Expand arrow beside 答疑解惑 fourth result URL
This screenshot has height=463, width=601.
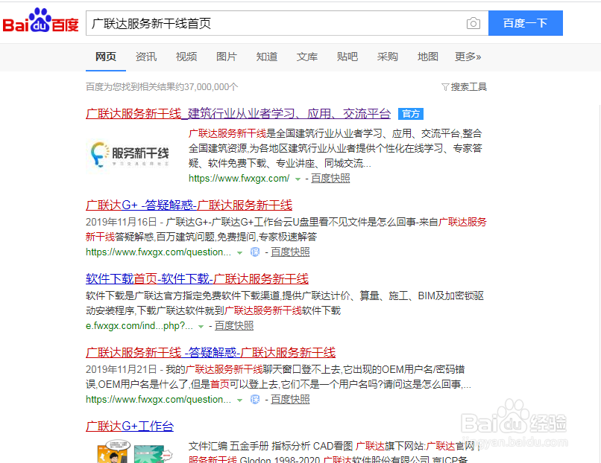(x=239, y=400)
